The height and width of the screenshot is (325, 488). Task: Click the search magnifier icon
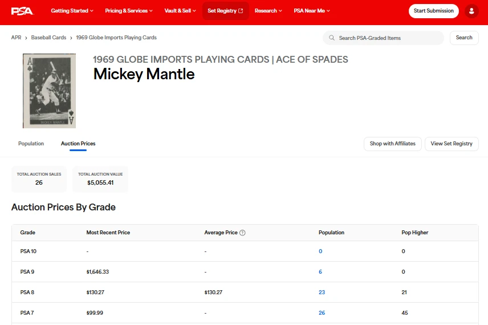(x=332, y=38)
